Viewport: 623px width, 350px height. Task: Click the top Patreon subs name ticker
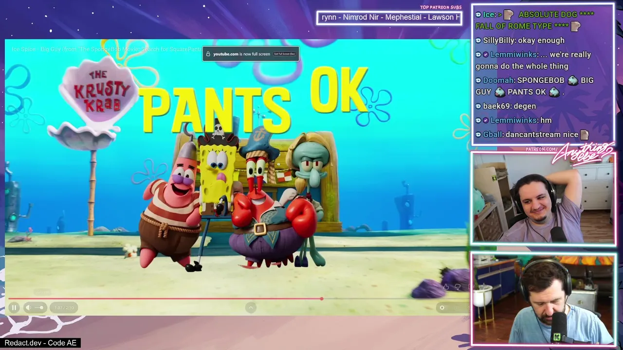click(x=389, y=17)
